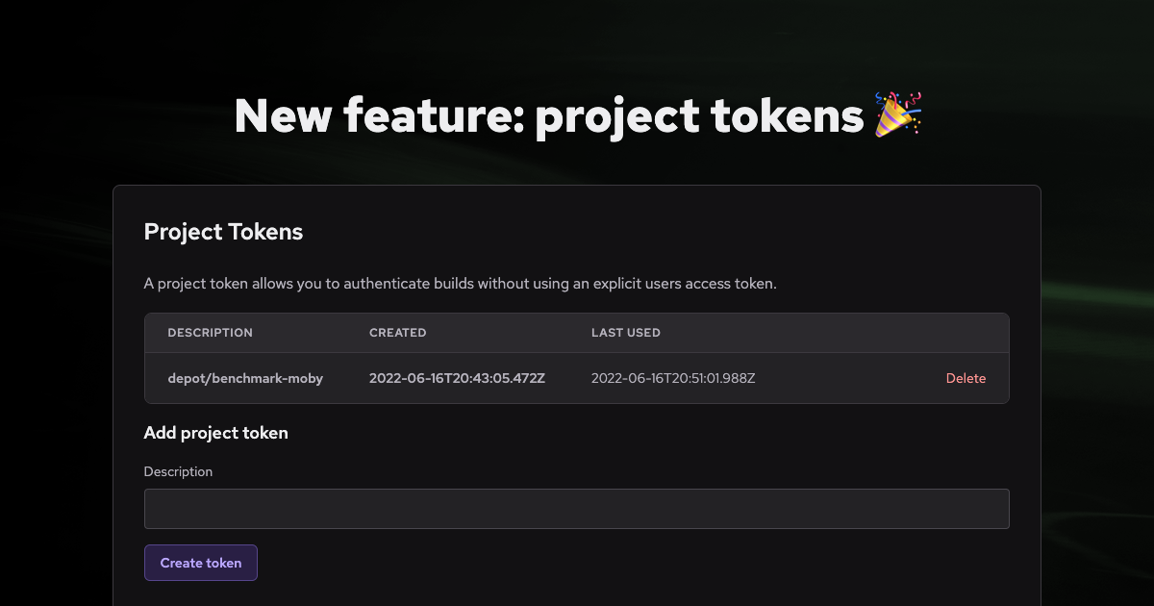Click the Delete link for depot/benchmark-moby
The height and width of the screenshot is (606, 1154).
click(x=966, y=378)
